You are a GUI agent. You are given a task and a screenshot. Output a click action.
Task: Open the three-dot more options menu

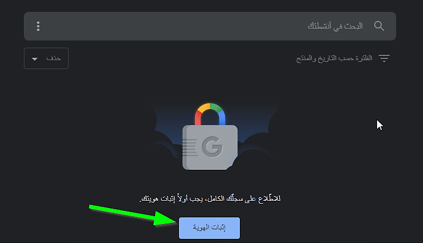click(x=38, y=26)
